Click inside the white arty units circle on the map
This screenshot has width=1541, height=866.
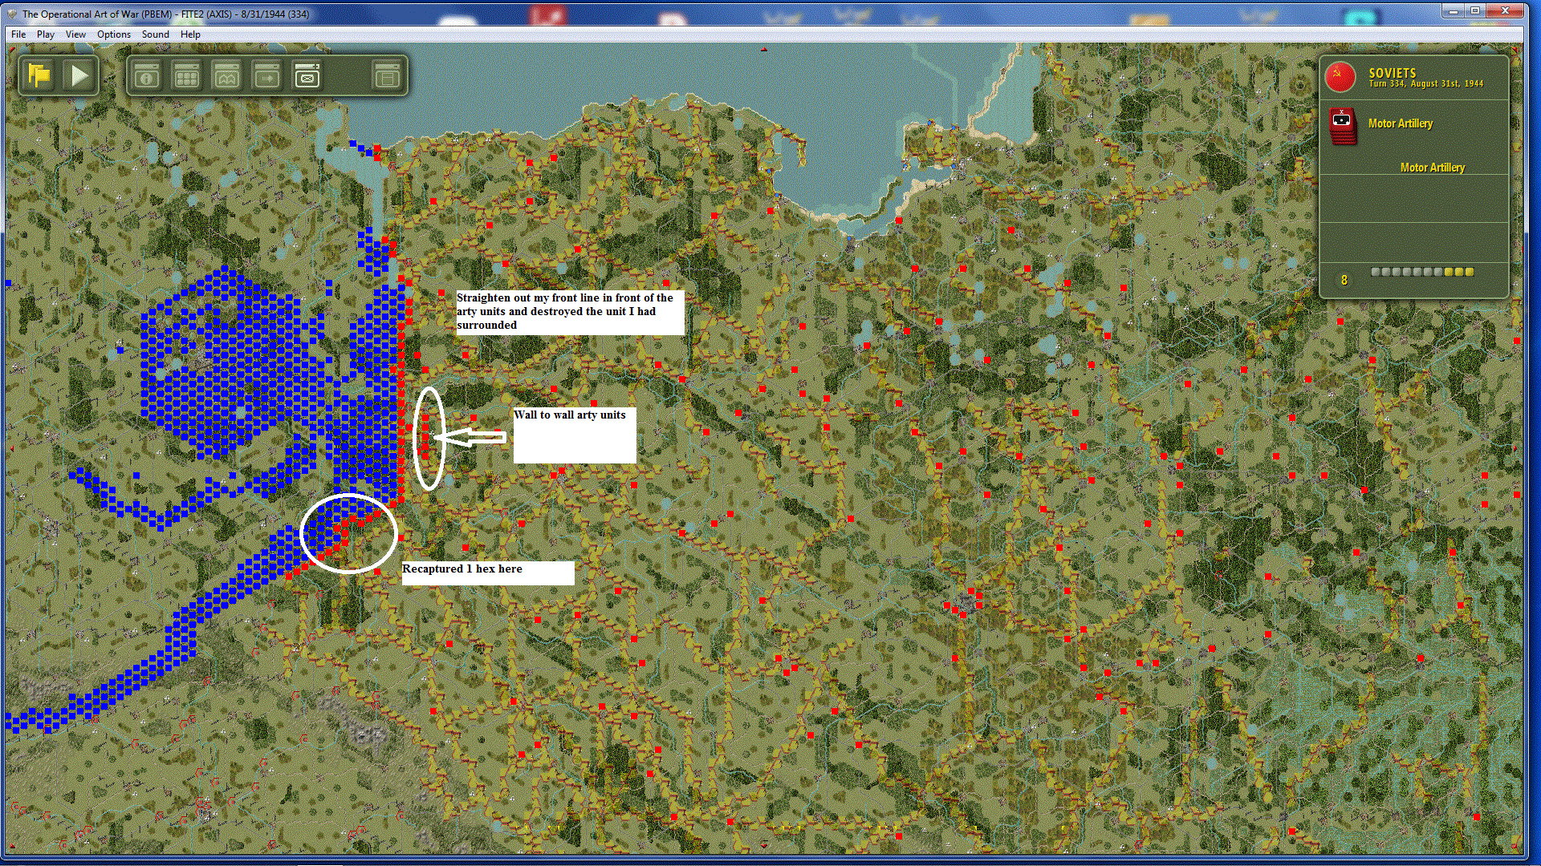click(x=429, y=438)
